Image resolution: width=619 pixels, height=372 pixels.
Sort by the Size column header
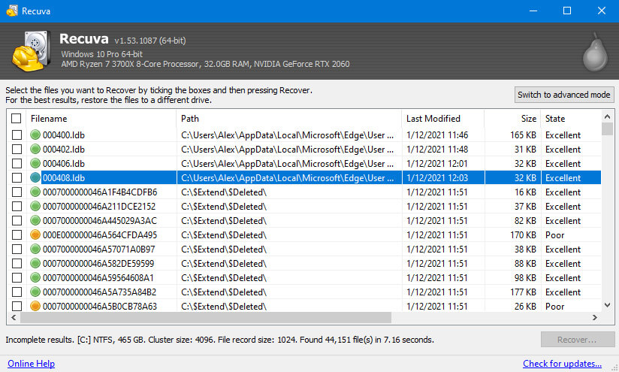tap(512, 119)
